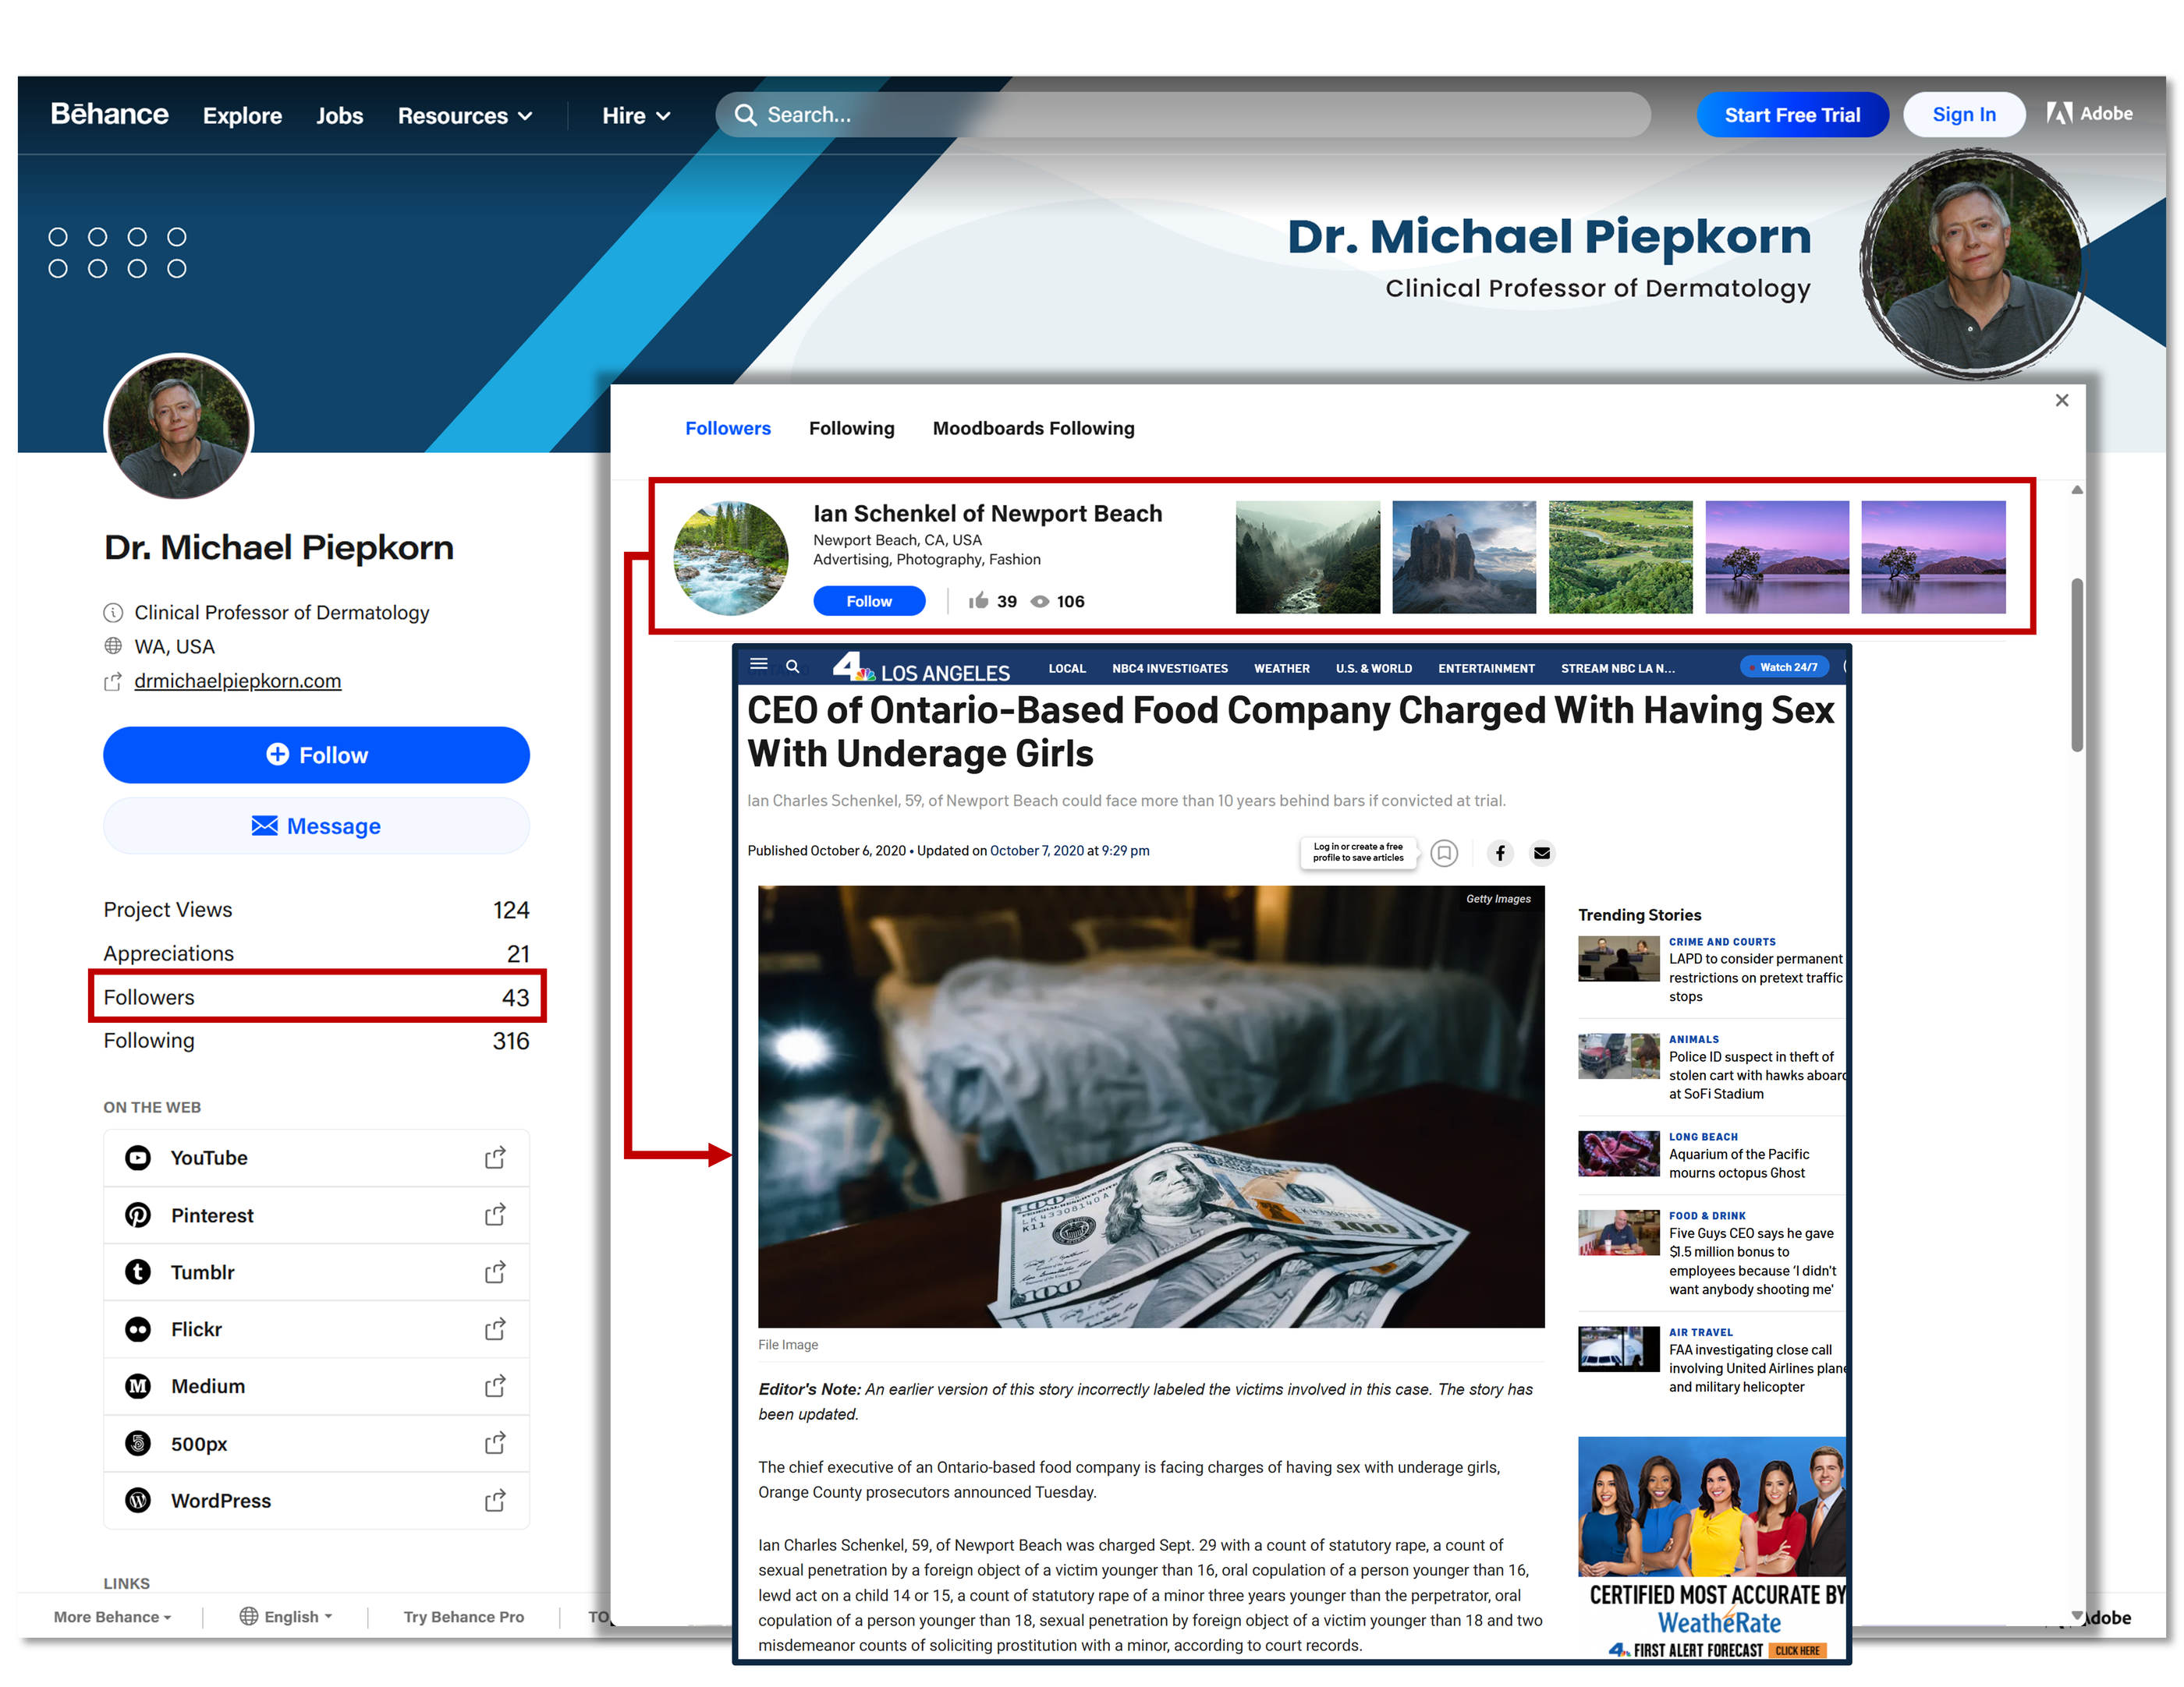This screenshot has height=1687, width=2184.
Task: Open Ian Schenkel's river avatar
Action: click(731, 557)
